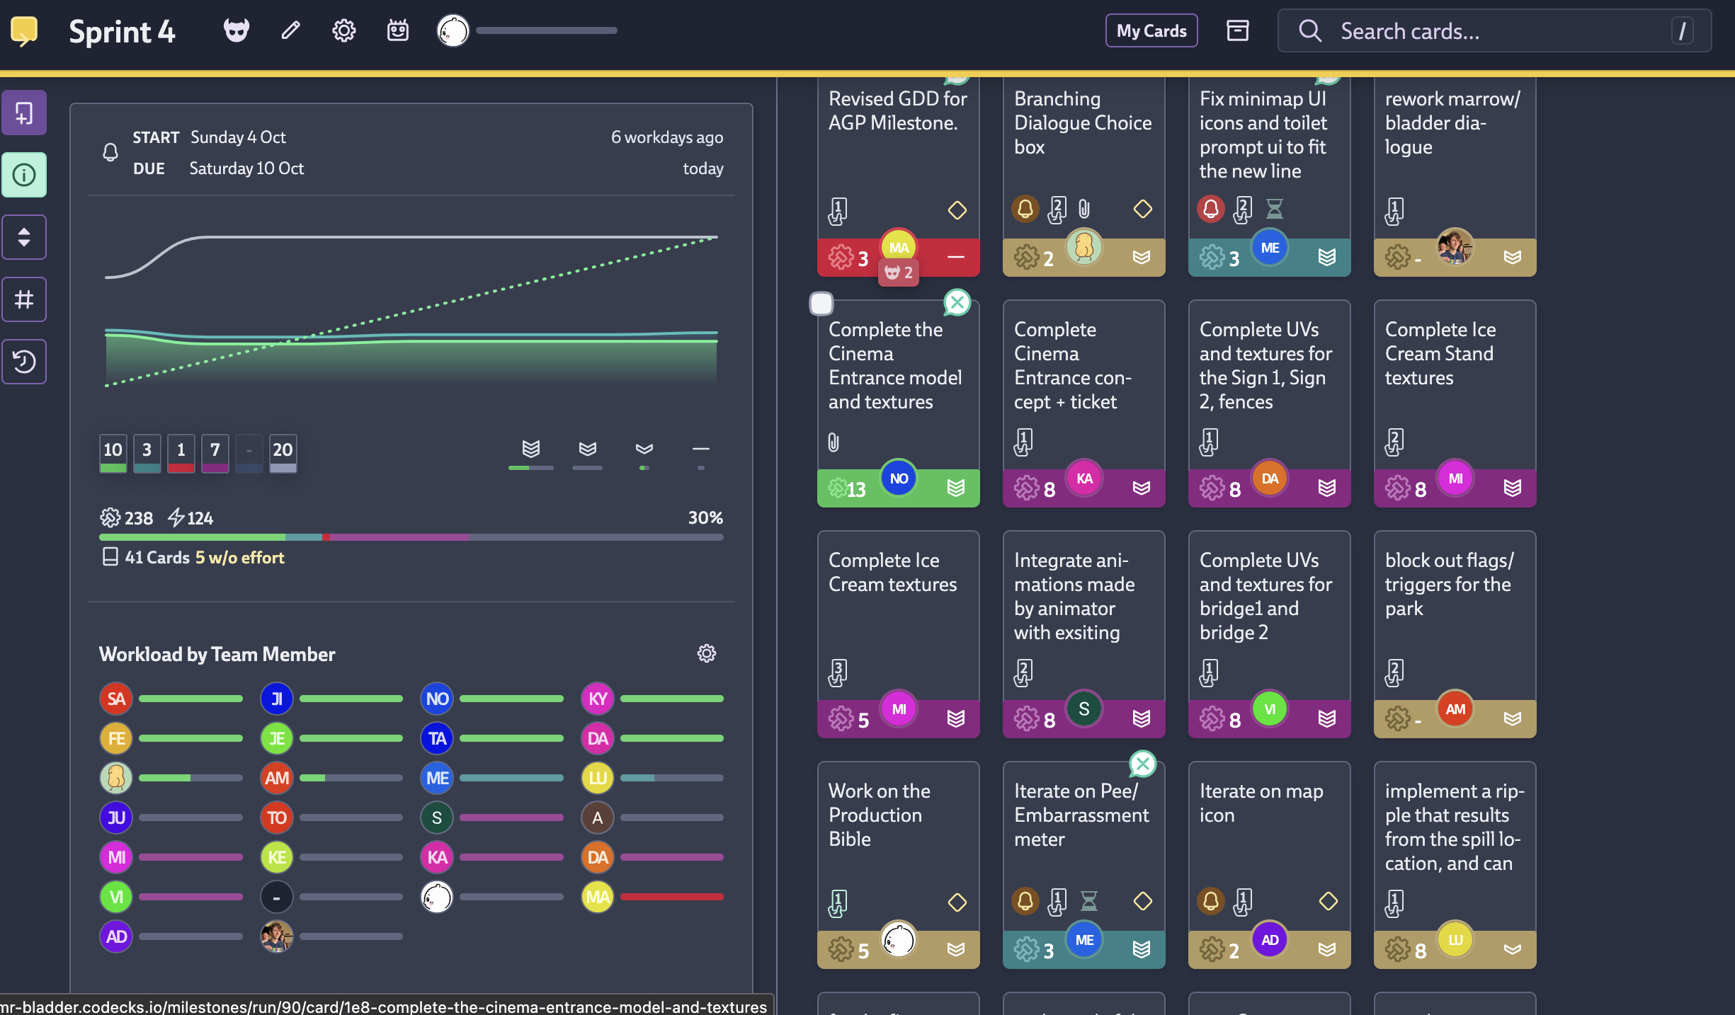The width and height of the screenshot is (1735, 1015).
Task: Click the header slider beside the owner avatar
Action: coord(547,30)
